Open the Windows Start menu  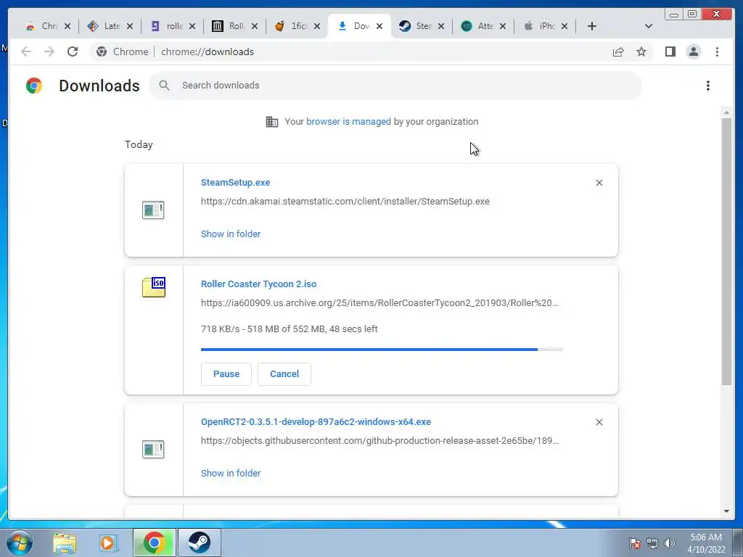tap(19, 542)
